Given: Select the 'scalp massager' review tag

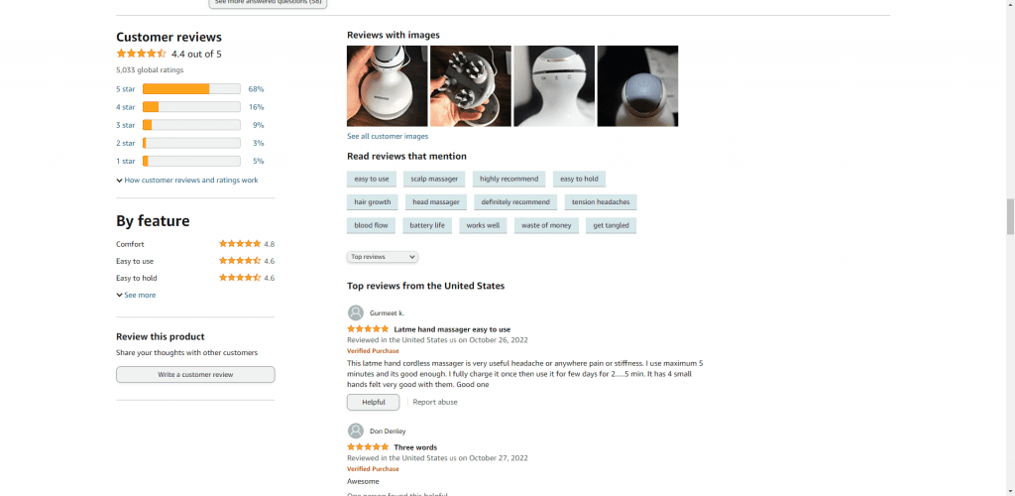Looking at the screenshot, I should (434, 179).
